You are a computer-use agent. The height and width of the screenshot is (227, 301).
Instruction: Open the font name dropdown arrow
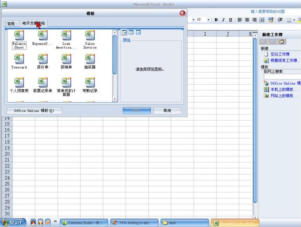tap(193, 20)
